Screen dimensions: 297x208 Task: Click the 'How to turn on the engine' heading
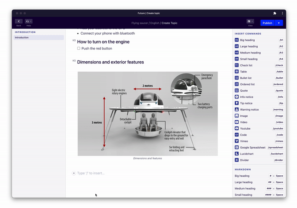pos(103,42)
